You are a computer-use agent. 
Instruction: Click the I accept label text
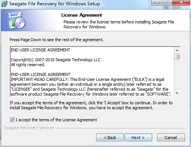pyautogui.click(x=56, y=120)
